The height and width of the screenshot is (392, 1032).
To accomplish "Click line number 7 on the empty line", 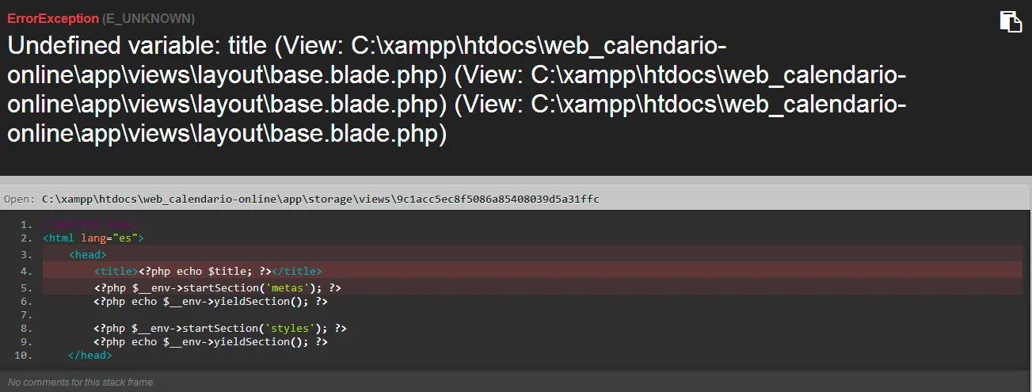I will point(28,314).
